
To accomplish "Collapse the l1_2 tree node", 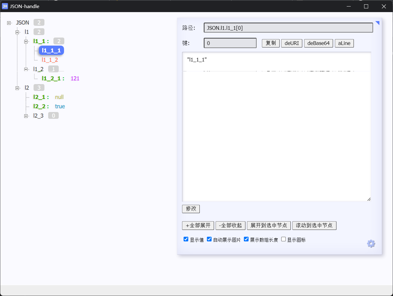I will 26,70.
